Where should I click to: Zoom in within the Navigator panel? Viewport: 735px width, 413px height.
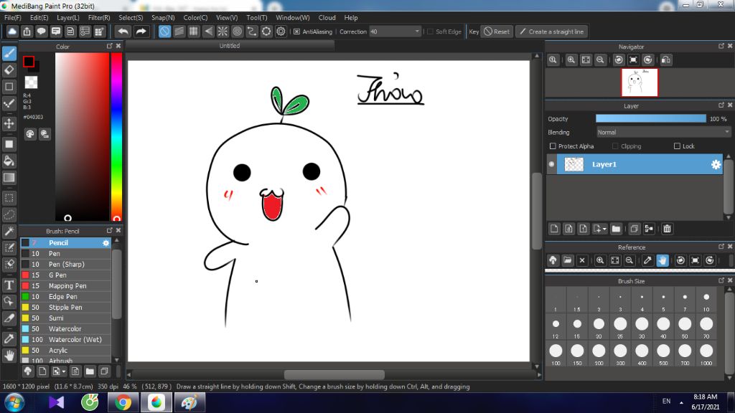point(571,60)
